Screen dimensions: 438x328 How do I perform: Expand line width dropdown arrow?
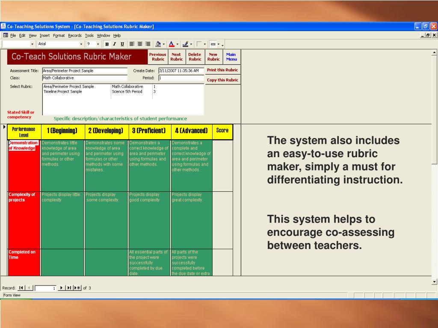coord(205,44)
